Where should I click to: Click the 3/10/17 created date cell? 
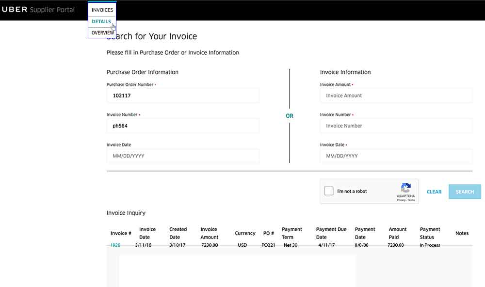177,245
